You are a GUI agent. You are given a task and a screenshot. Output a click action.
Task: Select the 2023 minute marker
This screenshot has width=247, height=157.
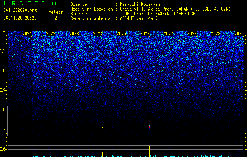point(74,34)
